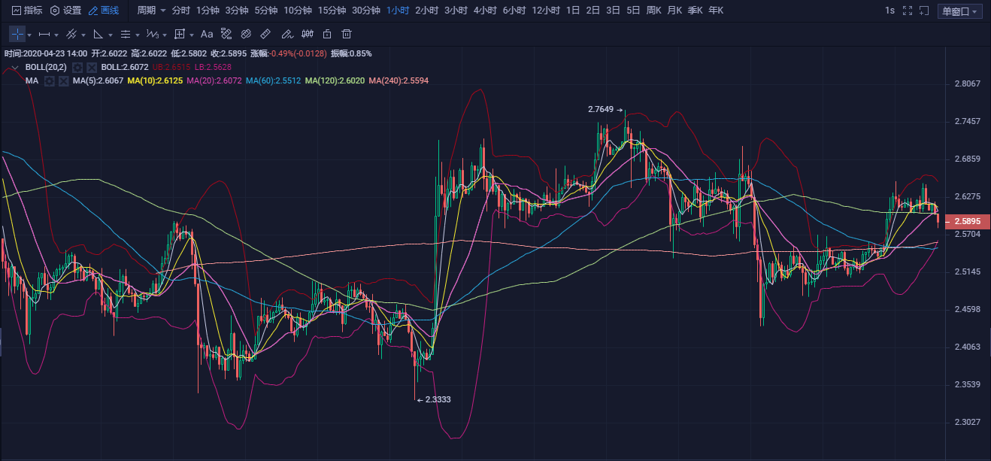Click the MA(10):2.6125 legend value

(x=155, y=80)
